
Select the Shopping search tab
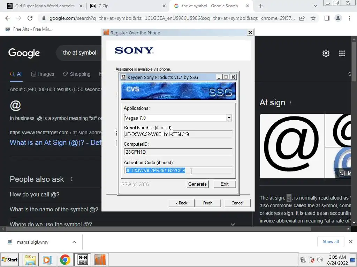pyautogui.click(x=77, y=74)
